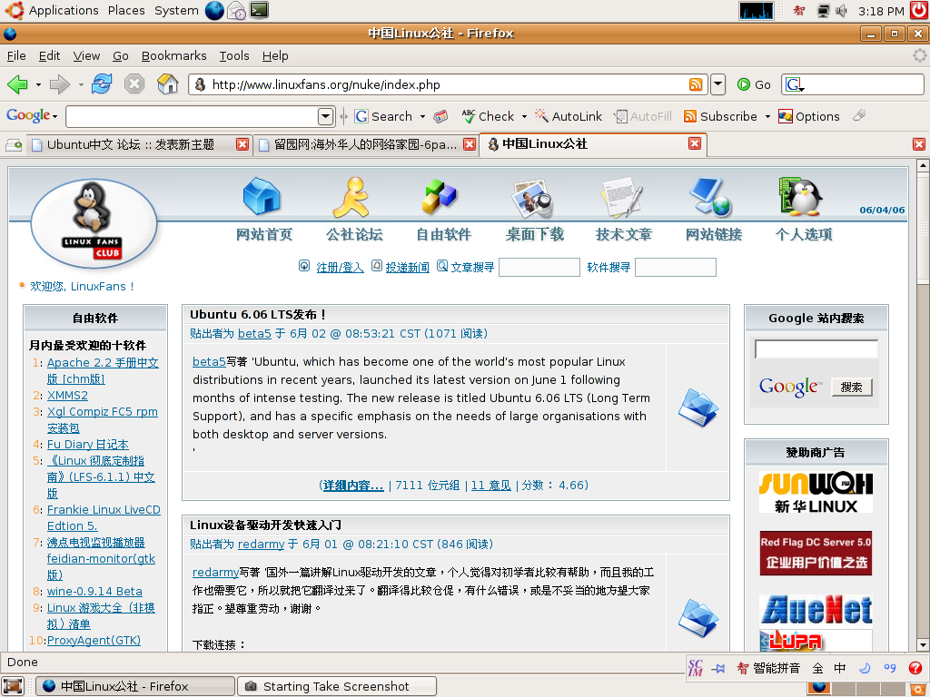Click the Stop loading button
Screen dimensions: 930x697
click(x=134, y=84)
